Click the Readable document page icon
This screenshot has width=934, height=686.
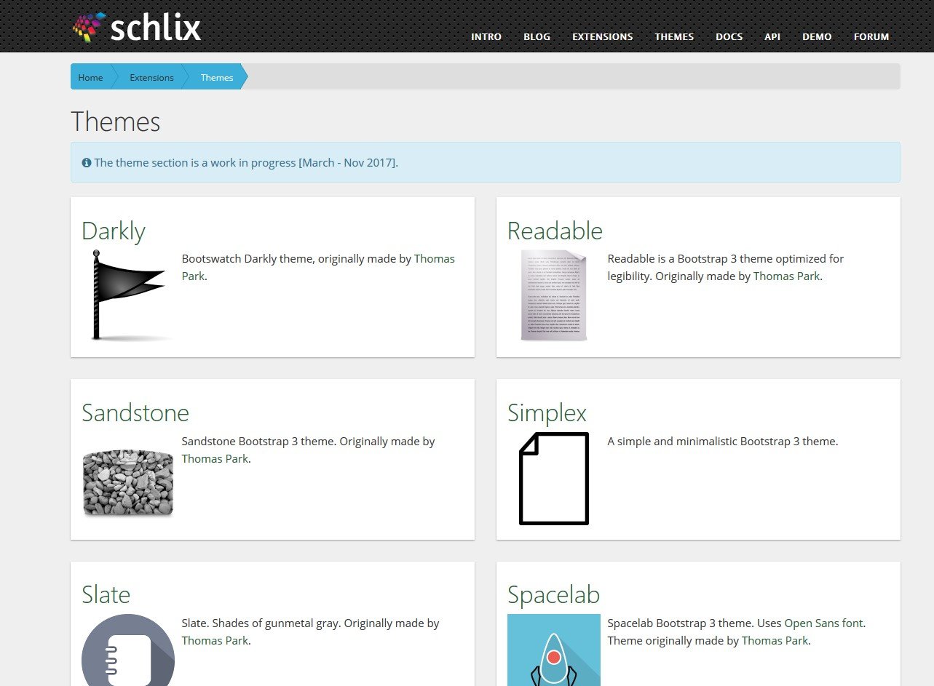coord(554,295)
